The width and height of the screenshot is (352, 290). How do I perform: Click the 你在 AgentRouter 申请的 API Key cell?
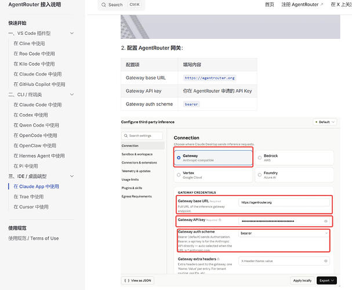click(217, 91)
